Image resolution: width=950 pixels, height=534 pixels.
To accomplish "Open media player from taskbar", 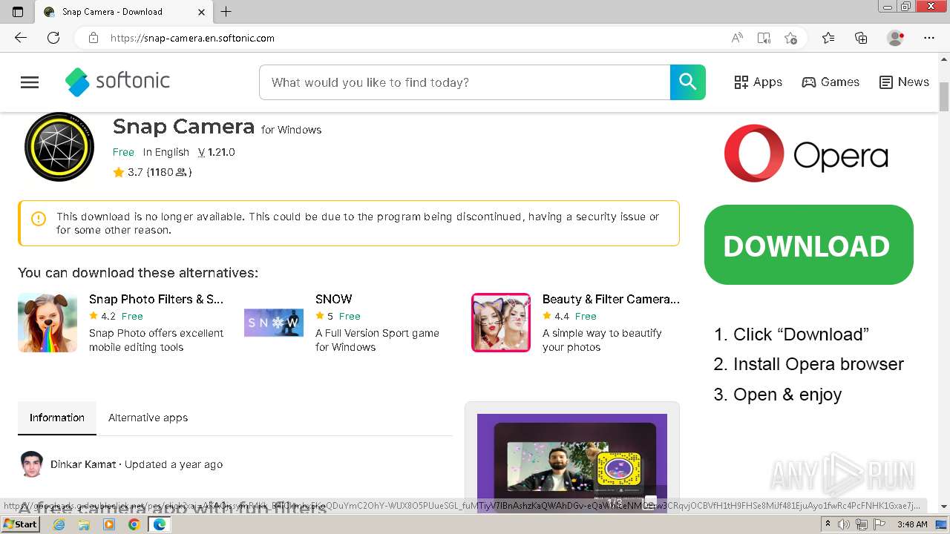I will (109, 524).
